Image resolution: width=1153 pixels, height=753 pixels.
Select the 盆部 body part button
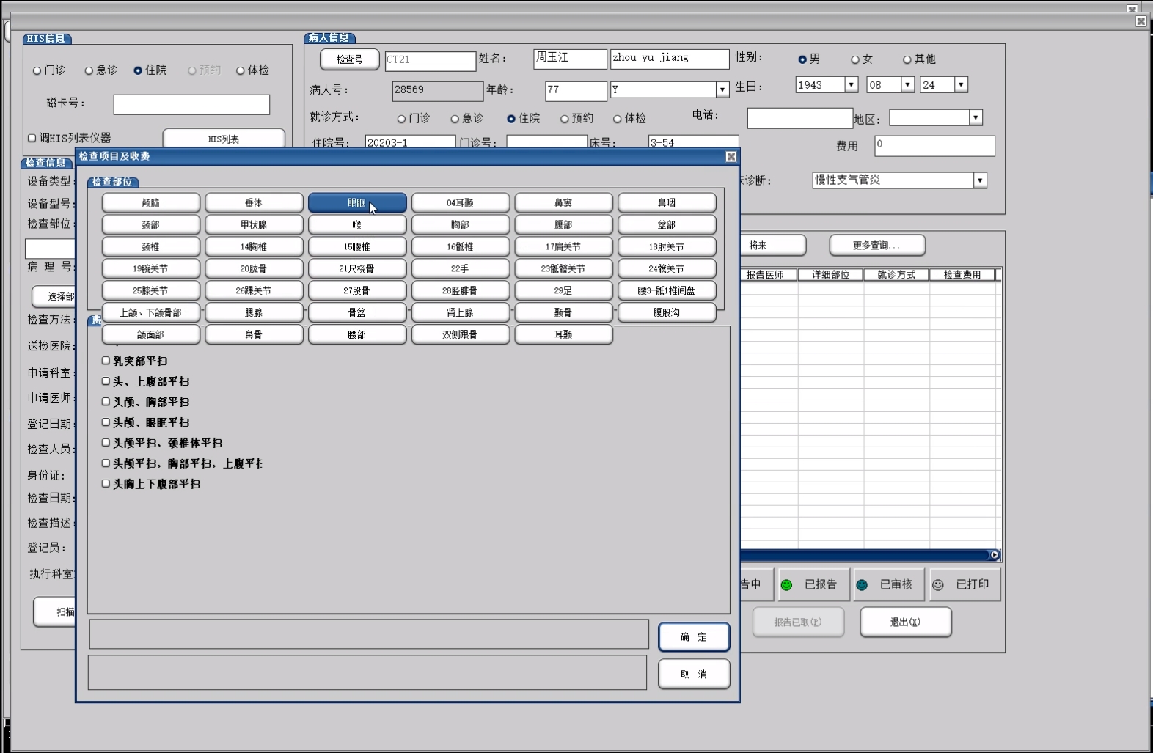[667, 225]
